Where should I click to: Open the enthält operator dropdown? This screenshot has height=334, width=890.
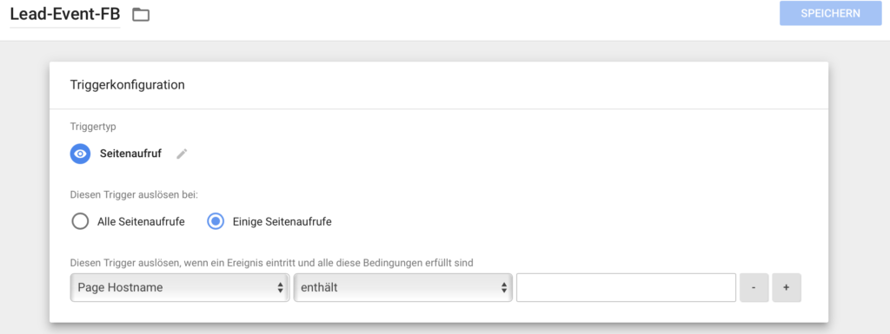point(403,287)
